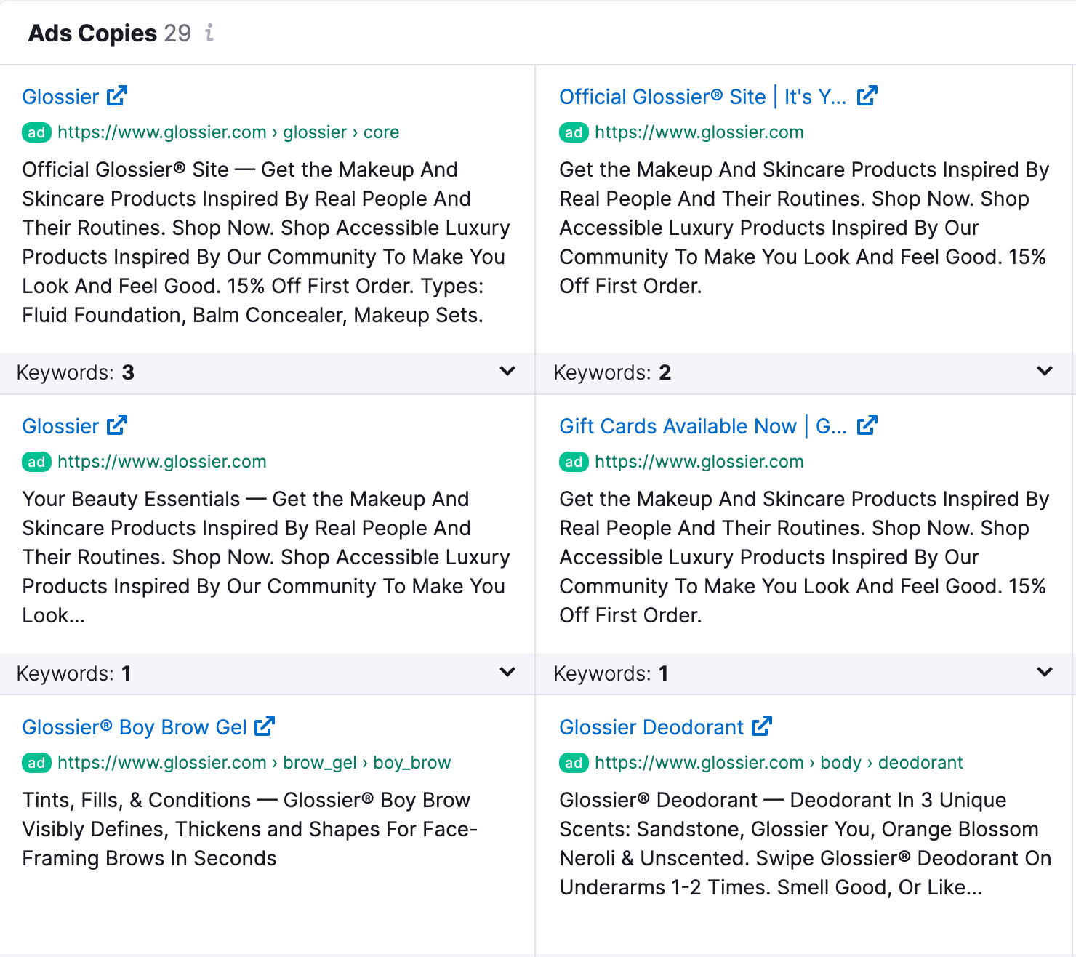Open external link icon beside Your Beauty Essentials ad's Glossier title
1076x957 pixels.
[x=117, y=425]
